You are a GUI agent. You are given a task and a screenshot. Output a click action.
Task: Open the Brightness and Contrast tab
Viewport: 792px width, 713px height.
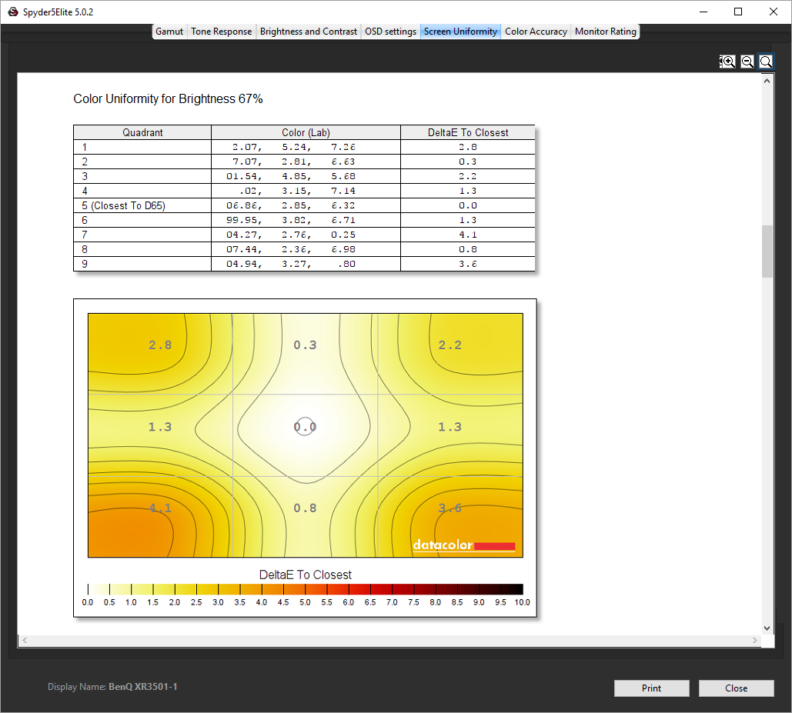click(308, 32)
